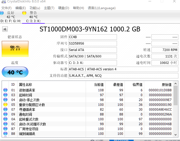Click raw value 00000000046B
The width and height of the screenshot is (180, 141).
160,124
